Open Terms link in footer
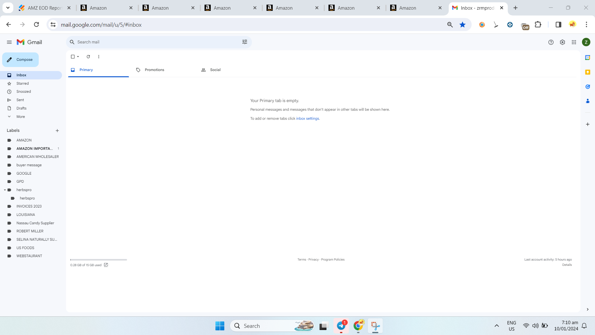The height and width of the screenshot is (335, 595). (302, 260)
